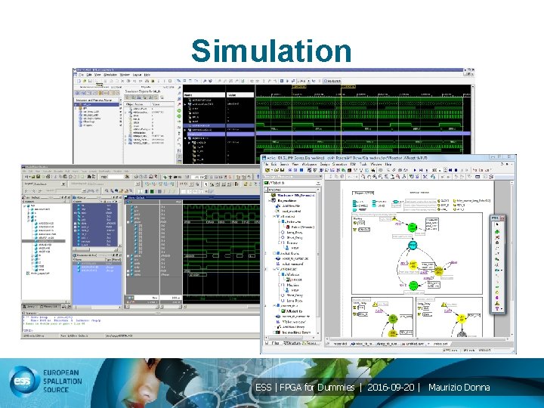The height and width of the screenshot is (408, 544).
Task: Click the Name column header in ISim waveform
Action: tap(204, 94)
